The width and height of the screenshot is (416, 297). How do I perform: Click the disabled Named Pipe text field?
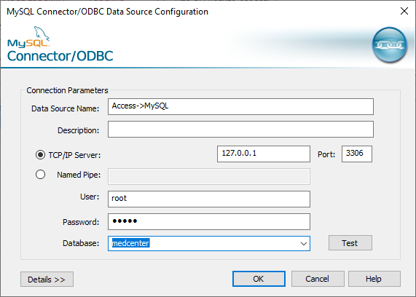[209, 177]
